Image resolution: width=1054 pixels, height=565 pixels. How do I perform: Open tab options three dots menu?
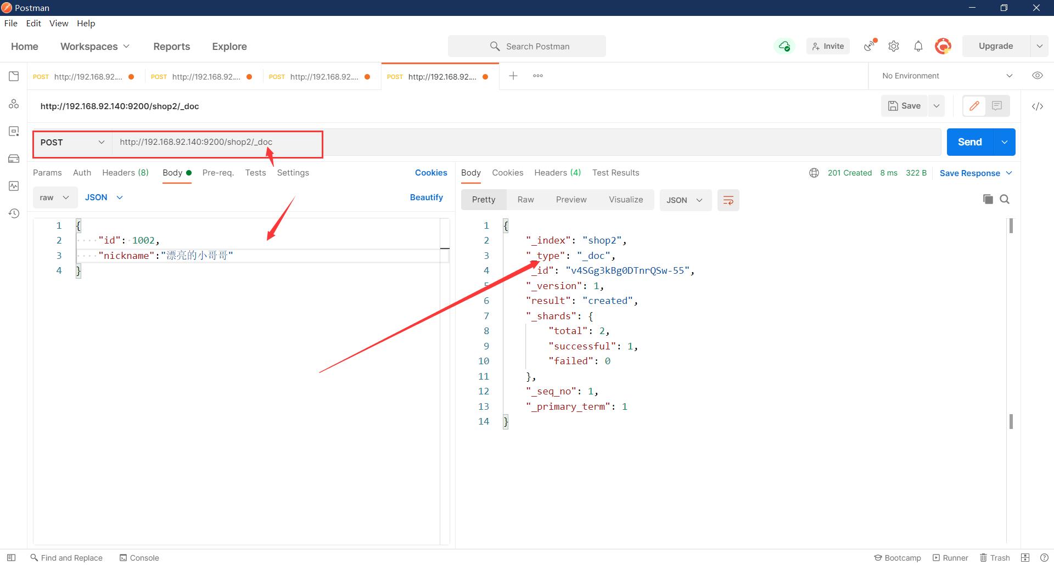538,76
